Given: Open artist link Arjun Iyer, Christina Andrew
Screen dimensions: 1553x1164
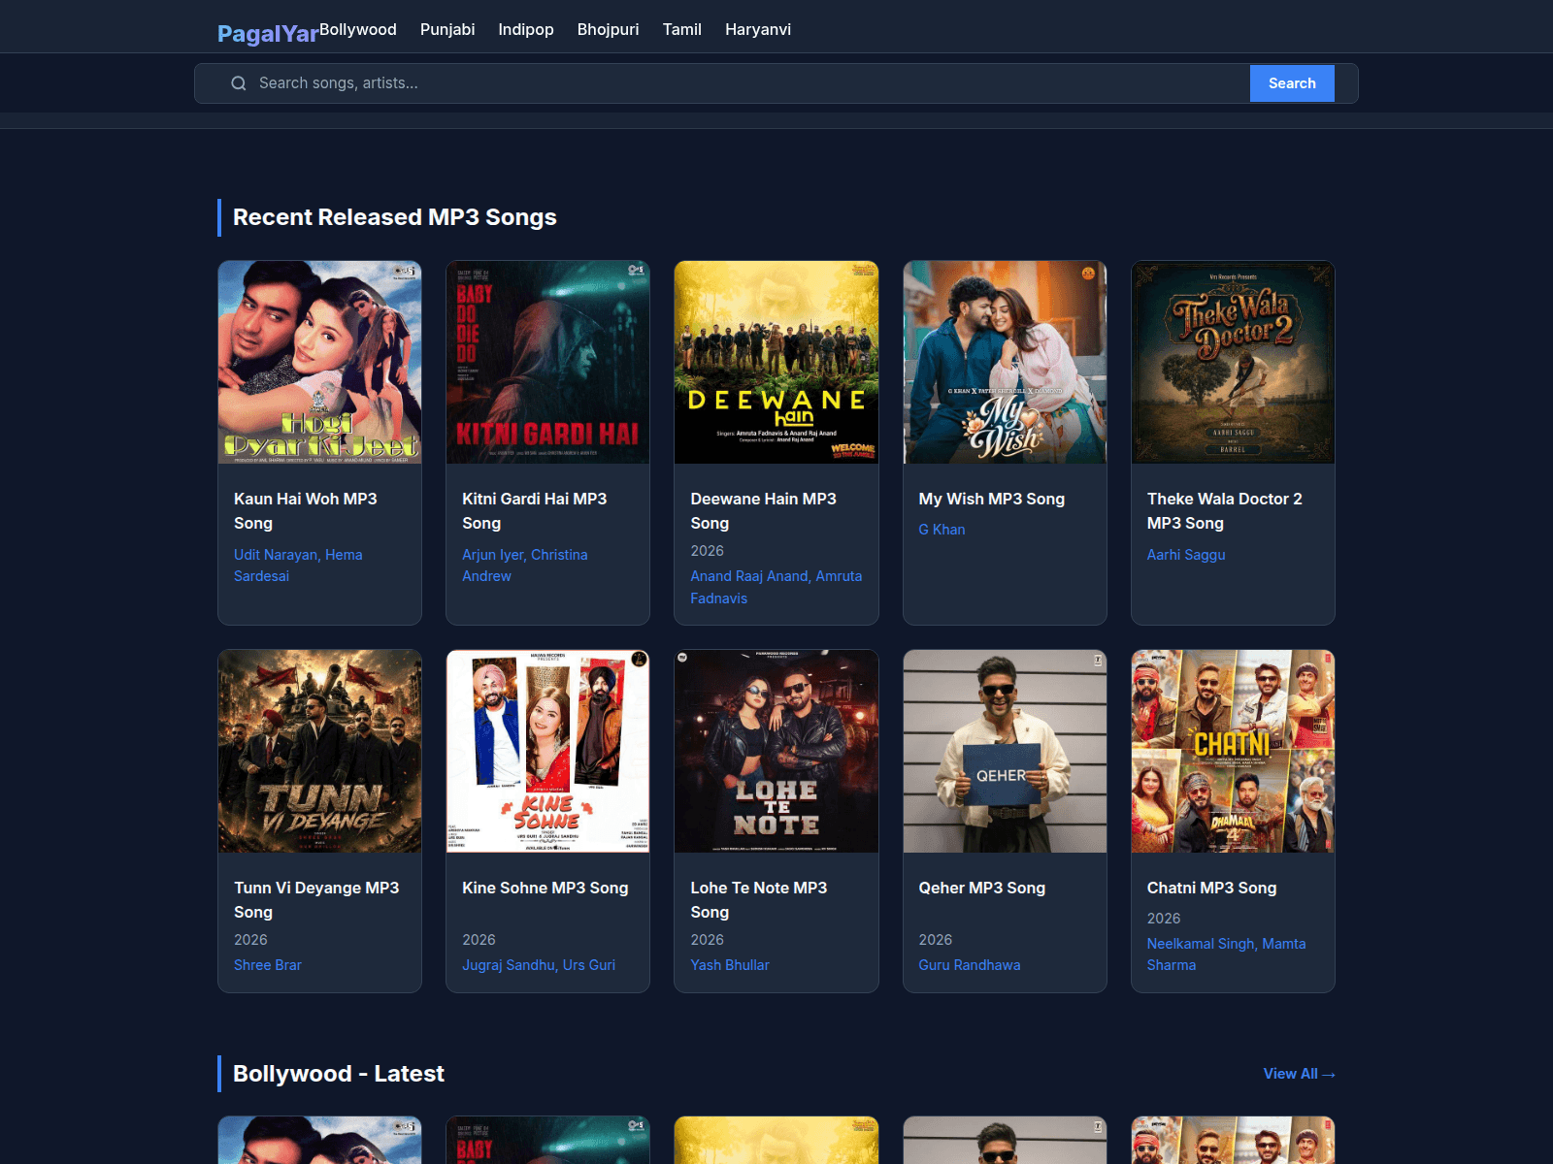Looking at the screenshot, I should [525, 566].
